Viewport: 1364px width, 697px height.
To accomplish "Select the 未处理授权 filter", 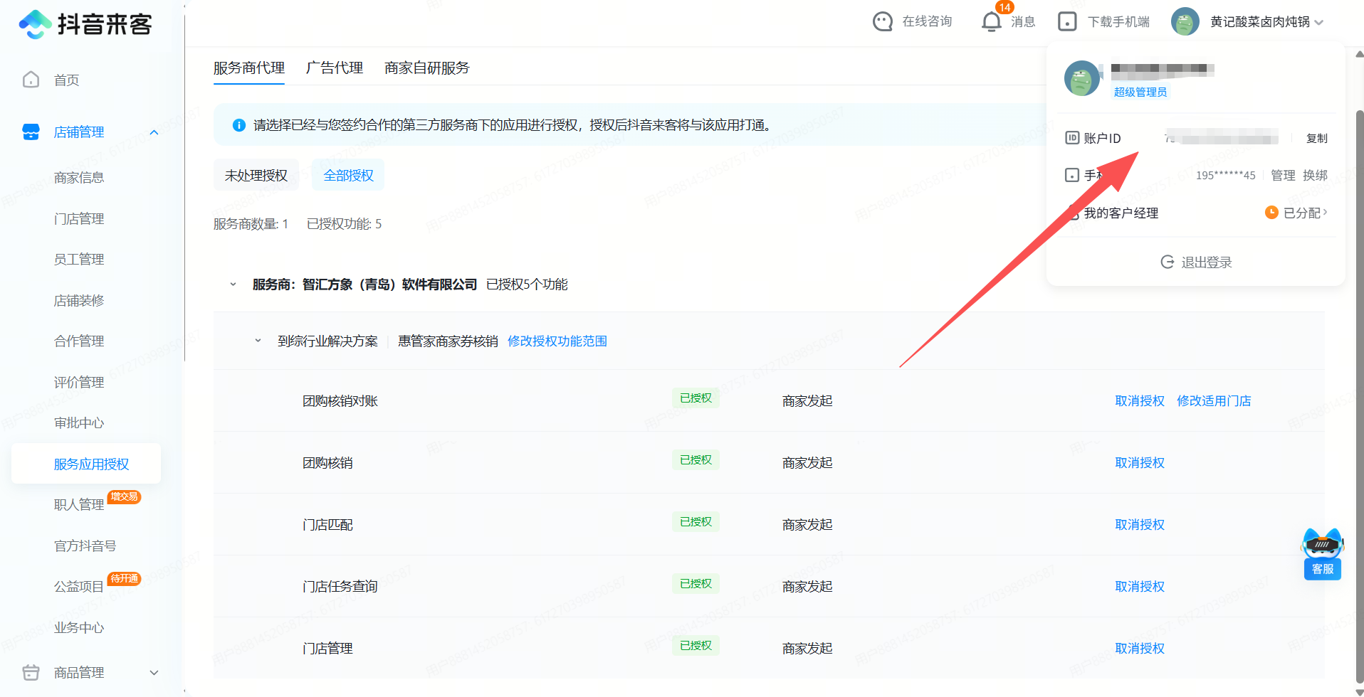I will 256,176.
